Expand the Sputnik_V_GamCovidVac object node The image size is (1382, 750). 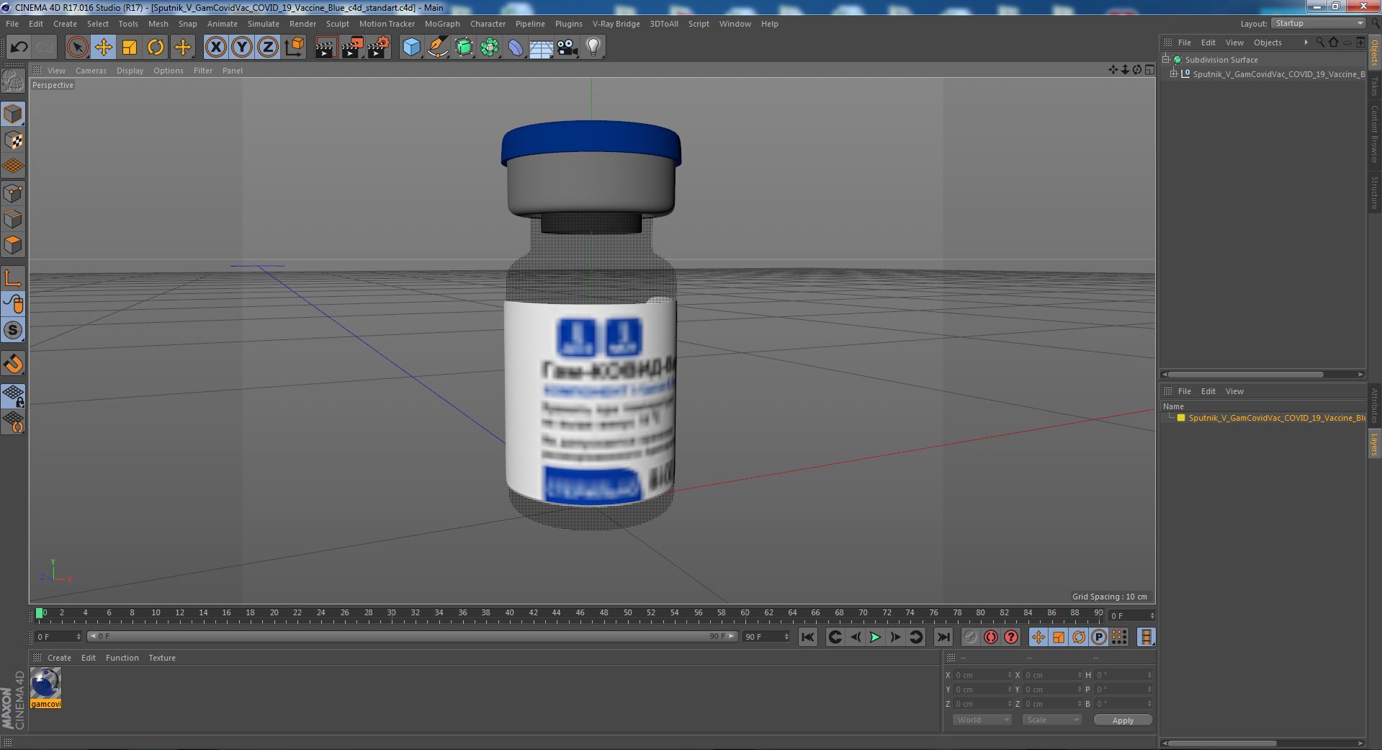1174,73
